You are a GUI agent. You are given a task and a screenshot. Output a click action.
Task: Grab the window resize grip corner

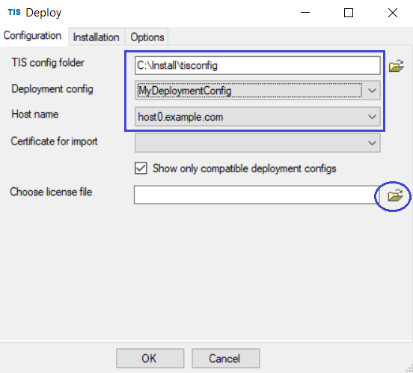coord(409,369)
